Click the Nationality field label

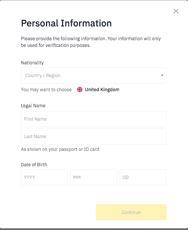(32, 63)
